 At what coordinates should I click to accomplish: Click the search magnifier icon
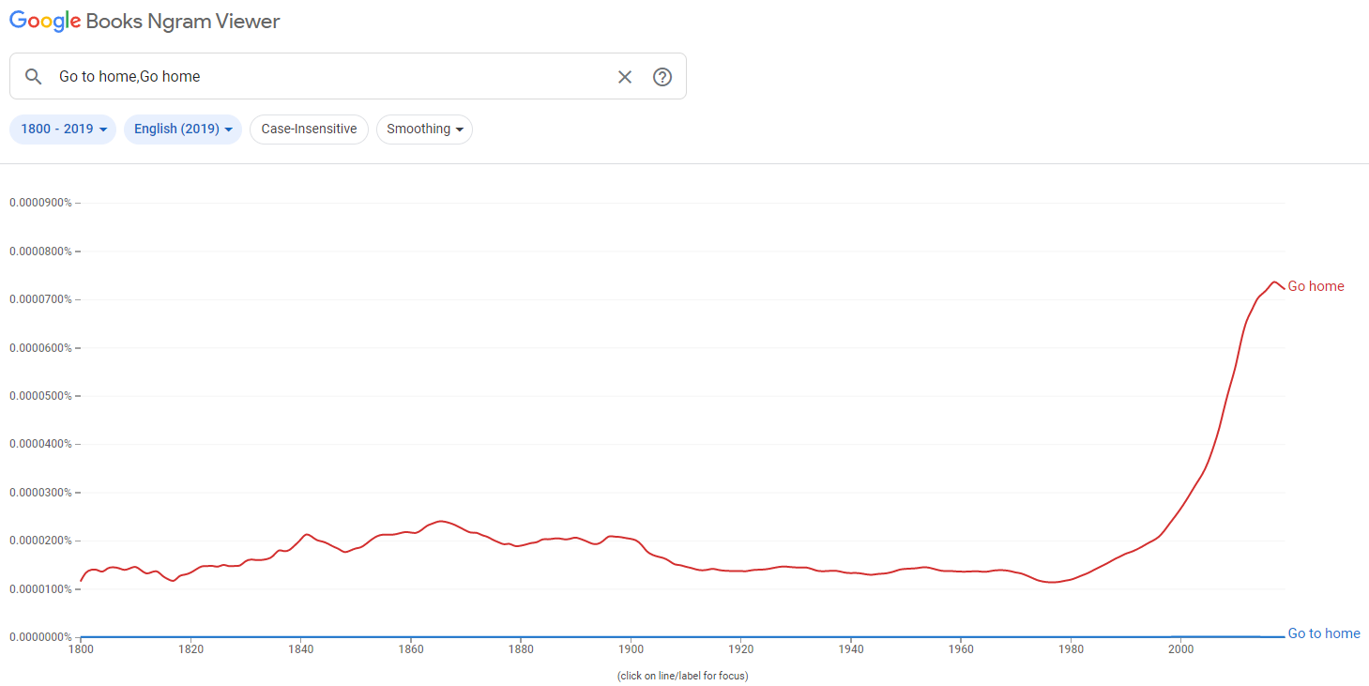[x=34, y=77]
